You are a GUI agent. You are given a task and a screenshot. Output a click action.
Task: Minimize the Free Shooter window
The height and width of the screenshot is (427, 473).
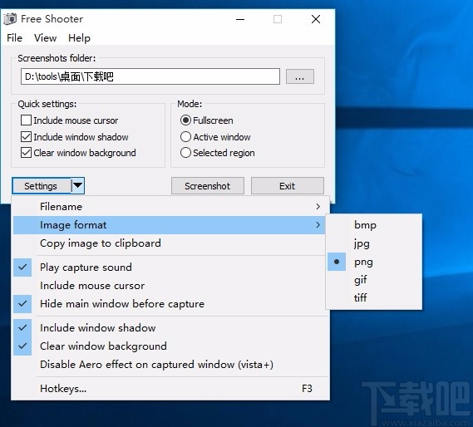(240, 19)
